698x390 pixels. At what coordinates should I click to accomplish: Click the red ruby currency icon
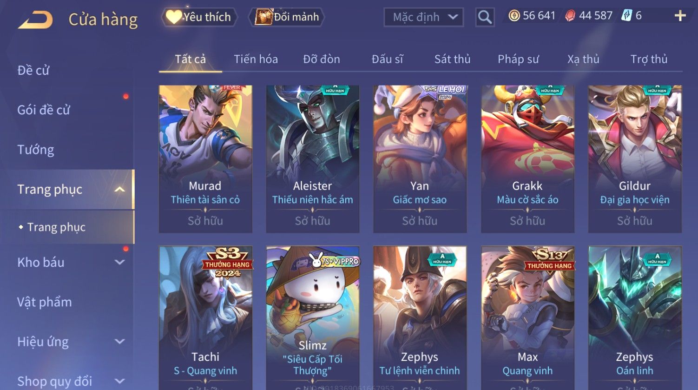pos(570,16)
